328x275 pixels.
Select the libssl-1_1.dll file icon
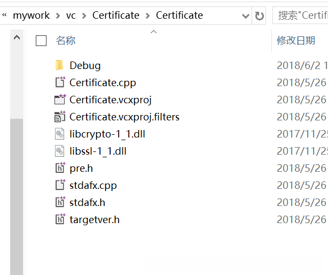pyautogui.click(x=59, y=151)
